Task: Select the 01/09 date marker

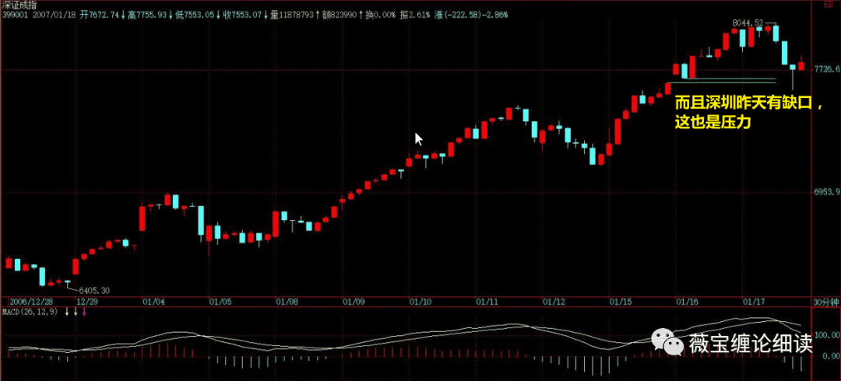Action: (x=354, y=302)
